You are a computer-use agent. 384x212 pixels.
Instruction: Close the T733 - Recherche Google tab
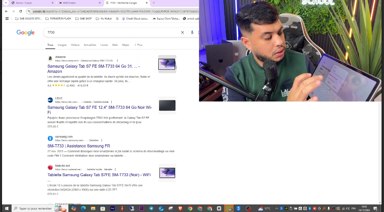click(146, 3)
